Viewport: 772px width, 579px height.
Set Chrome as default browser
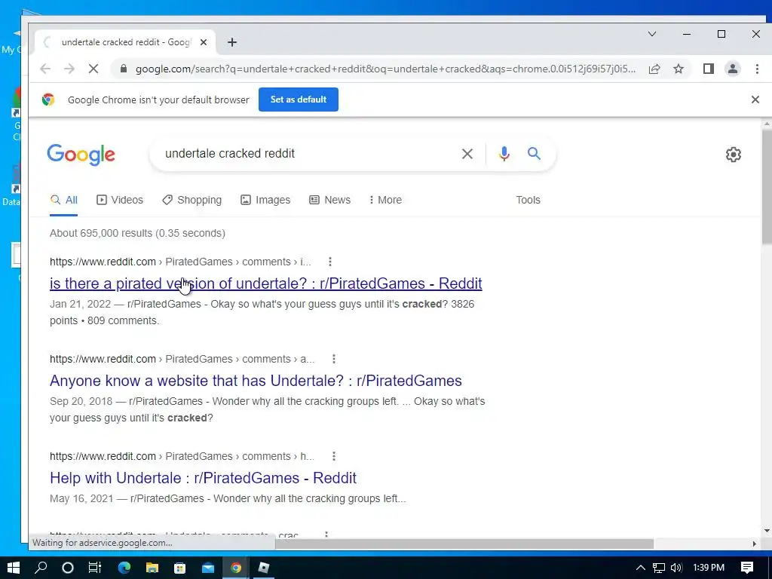point(299,100)
